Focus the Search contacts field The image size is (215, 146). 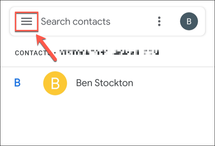[x=75, y=22]
